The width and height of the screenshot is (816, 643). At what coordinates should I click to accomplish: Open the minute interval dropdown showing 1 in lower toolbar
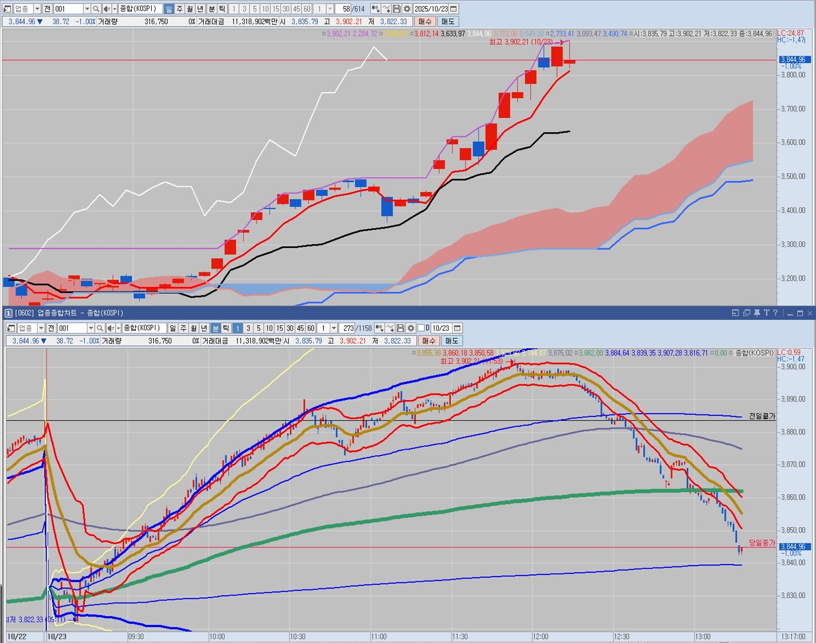pos(334,328)
